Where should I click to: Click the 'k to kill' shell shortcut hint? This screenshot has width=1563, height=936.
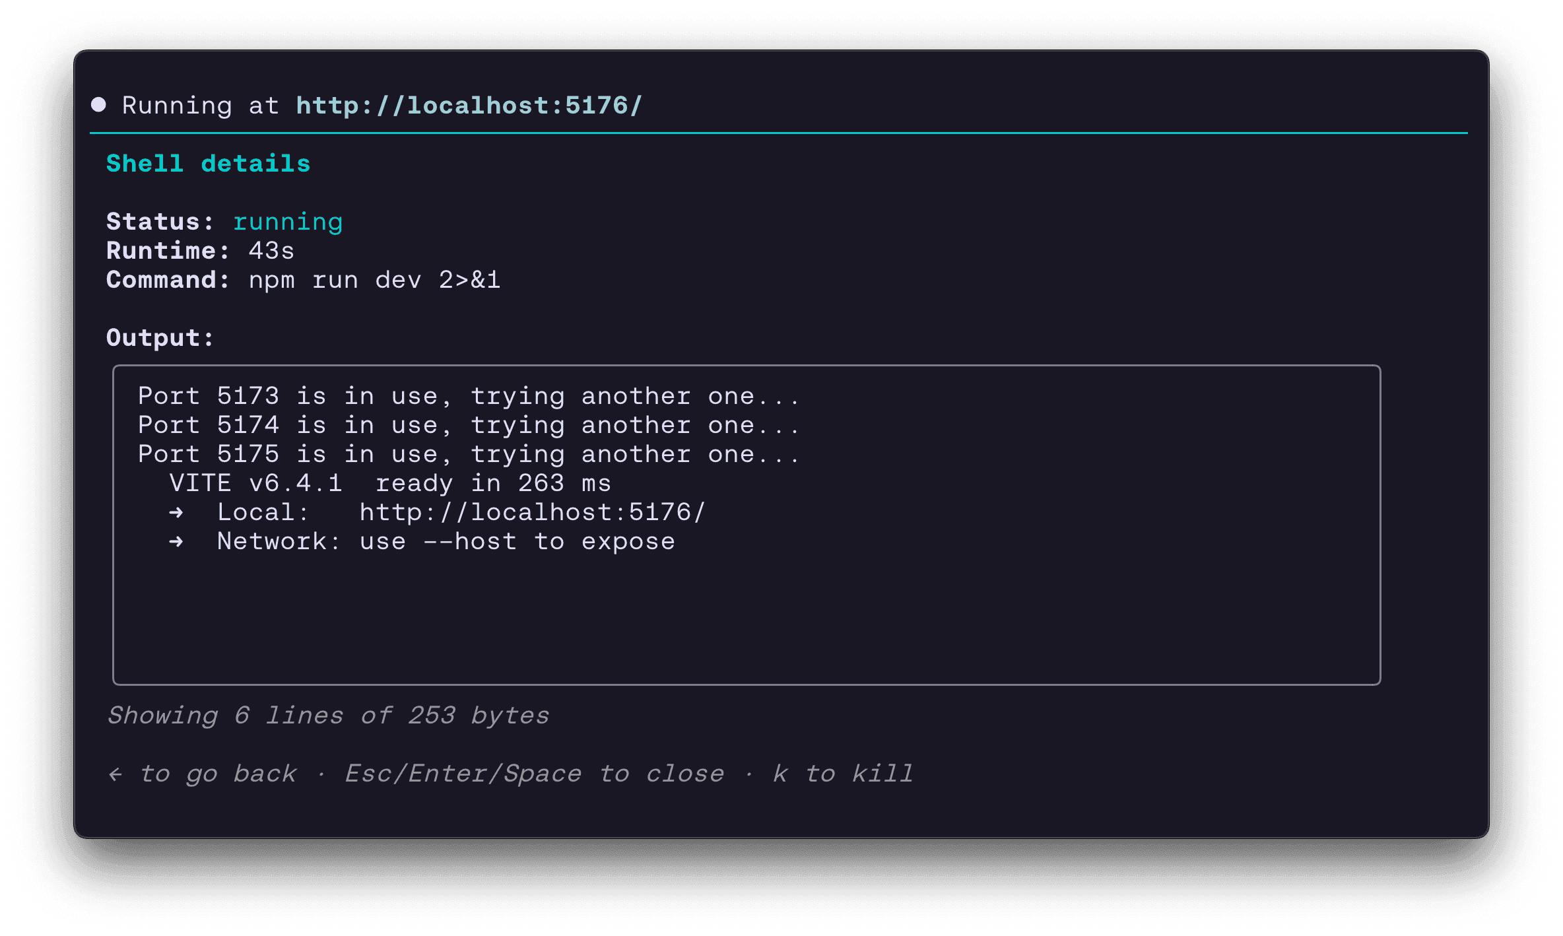[844, 773]
